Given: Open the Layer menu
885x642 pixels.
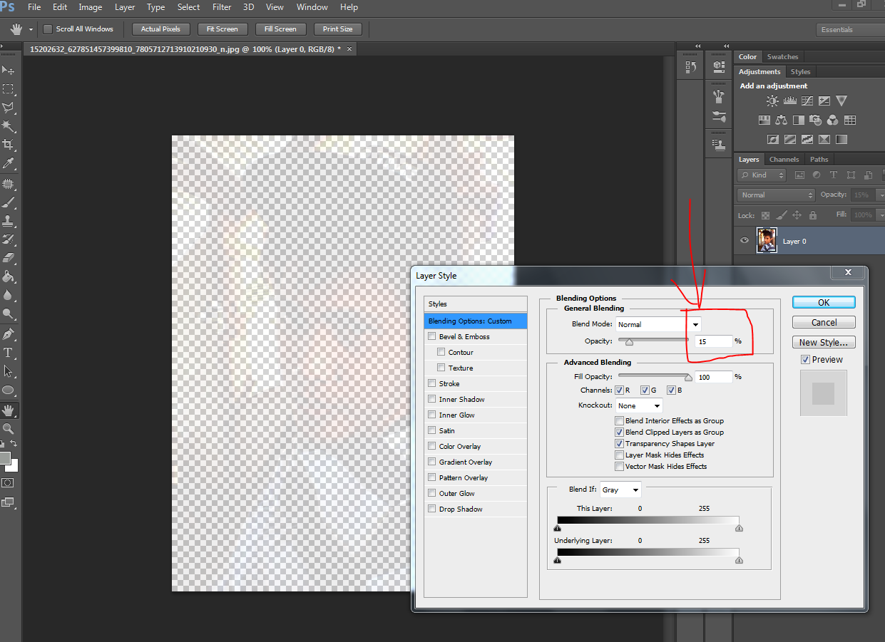Looking at the screenshot, I should pyautogui.click(x=125, y=7).
